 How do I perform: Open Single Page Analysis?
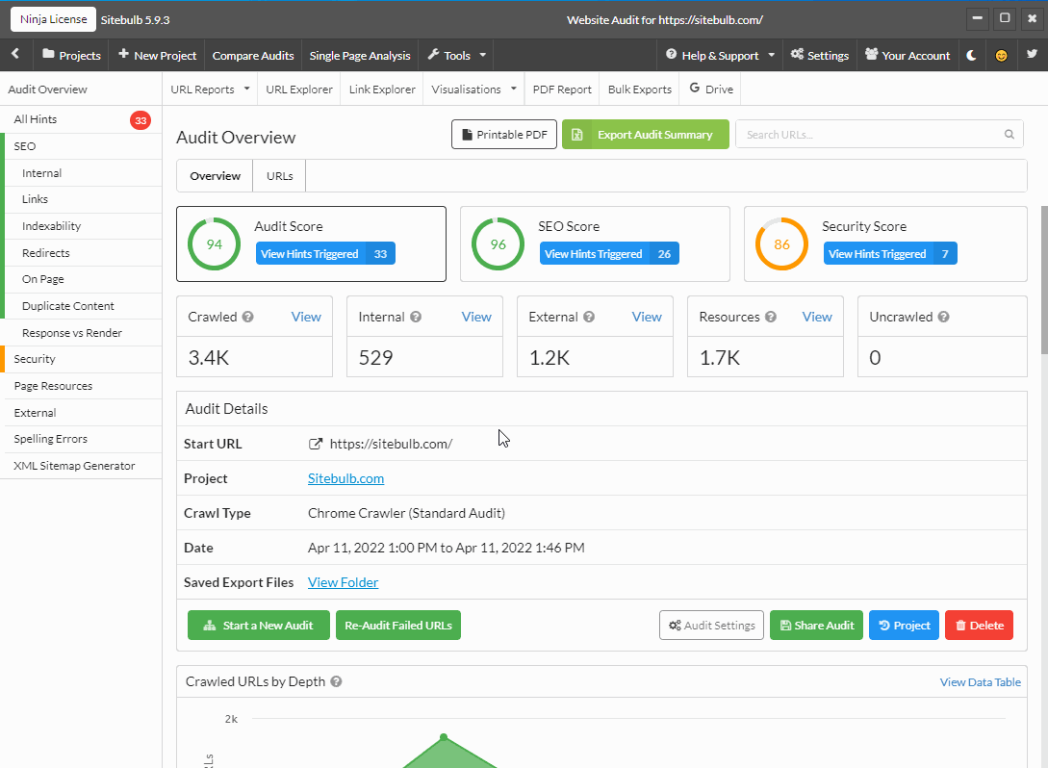click(360, 56)
